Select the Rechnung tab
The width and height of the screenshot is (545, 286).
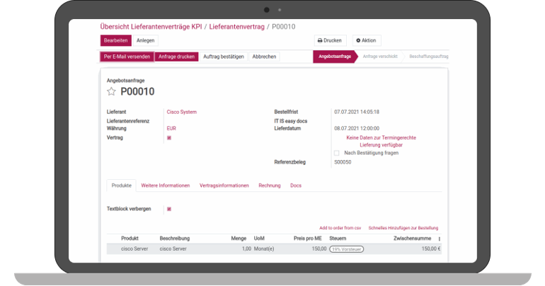tap(269, 185)
